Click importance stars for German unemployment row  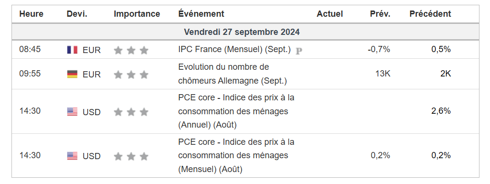(131, 75)
